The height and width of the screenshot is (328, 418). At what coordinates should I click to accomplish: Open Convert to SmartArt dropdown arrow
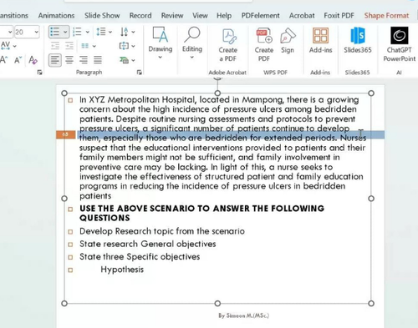133,60
